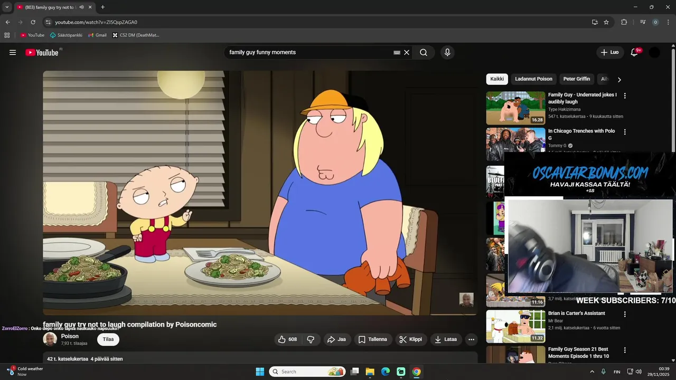This screenshot has width=676, height=380.
Task: Open the on-screen keyboard icon in search box
Action: (x=397, y=53)
